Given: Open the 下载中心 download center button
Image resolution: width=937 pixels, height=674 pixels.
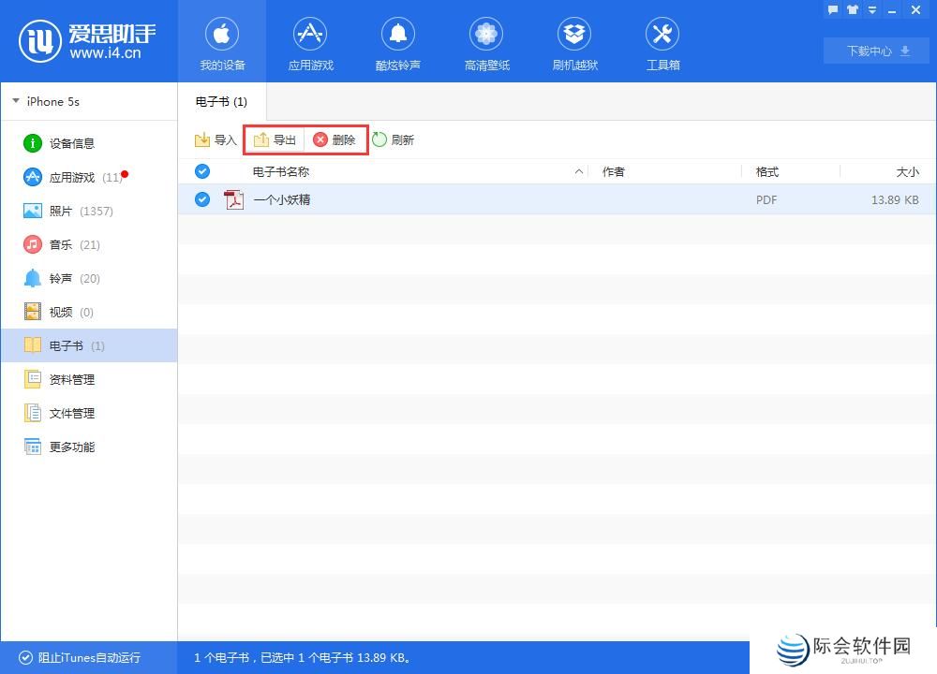Looking at the screenshot, I should [876, 51].
